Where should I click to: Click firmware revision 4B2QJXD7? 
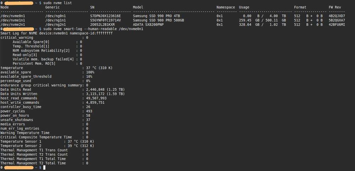point(337,16)
